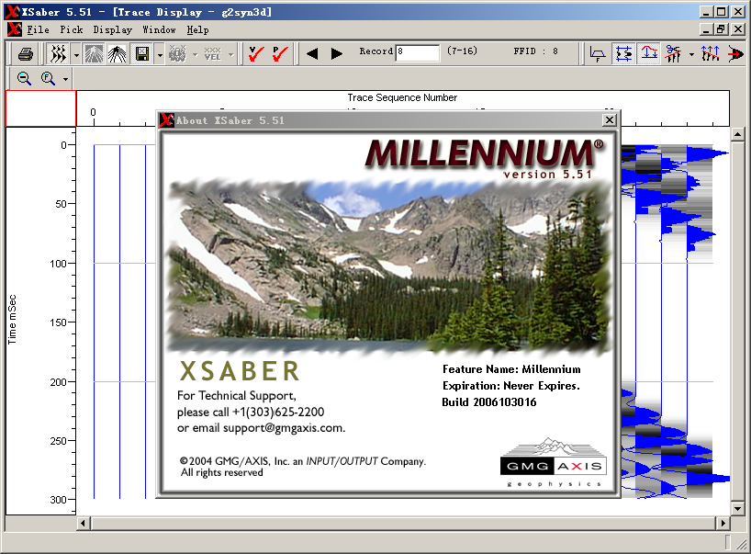This screenshot has height=554, width=751.
Task: Open the File menu
Action: pos(38,29)
